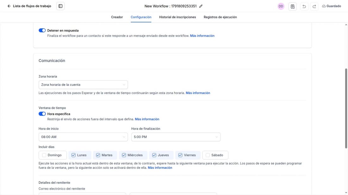Go back to Lista de flujos de trabajo
This screenshot has width=348, height=195.
(29, 6)
